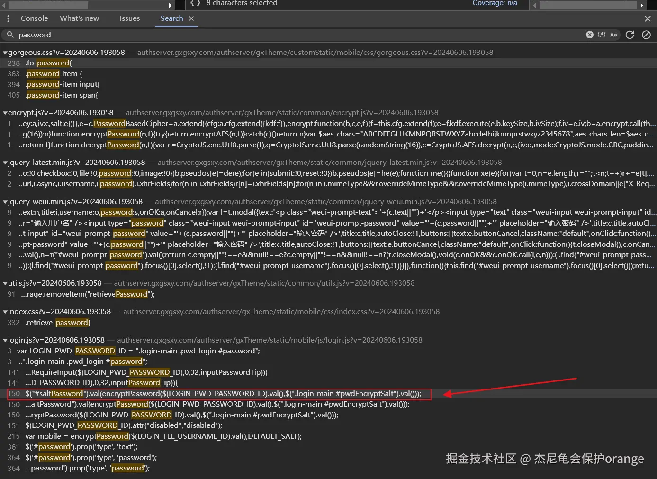
Task: Open line 383 '.password-item {' result
Action: [328, 74]
